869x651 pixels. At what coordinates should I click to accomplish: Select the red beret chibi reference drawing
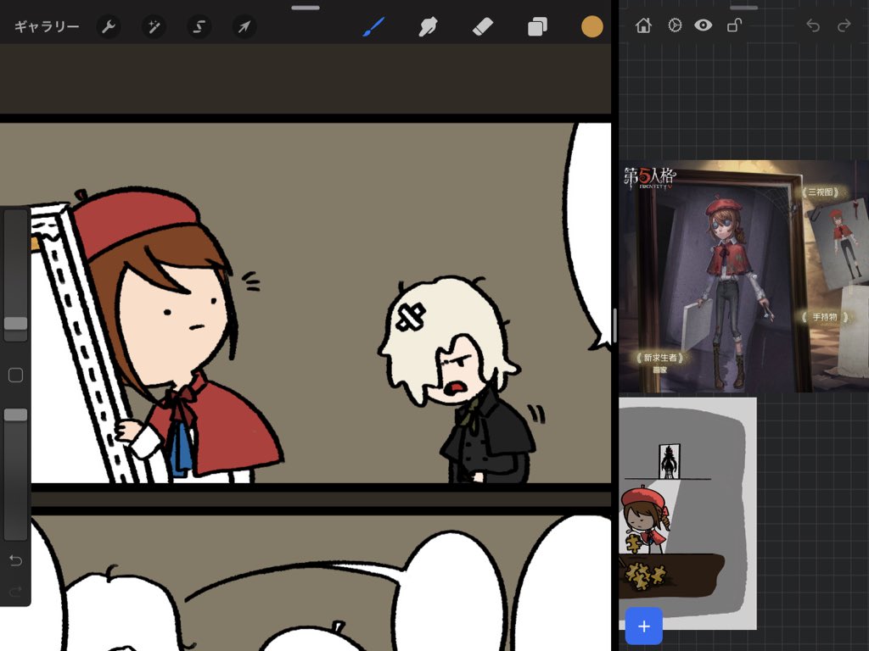point(687,513)
